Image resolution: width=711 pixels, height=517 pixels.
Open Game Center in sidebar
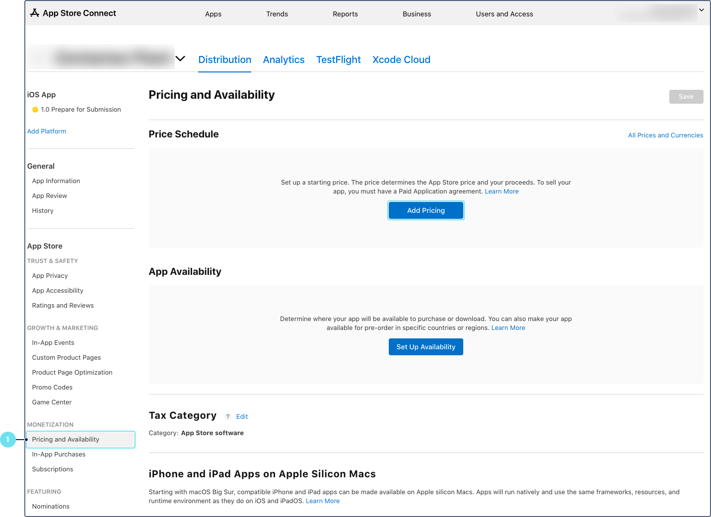[x=52, y=402]
